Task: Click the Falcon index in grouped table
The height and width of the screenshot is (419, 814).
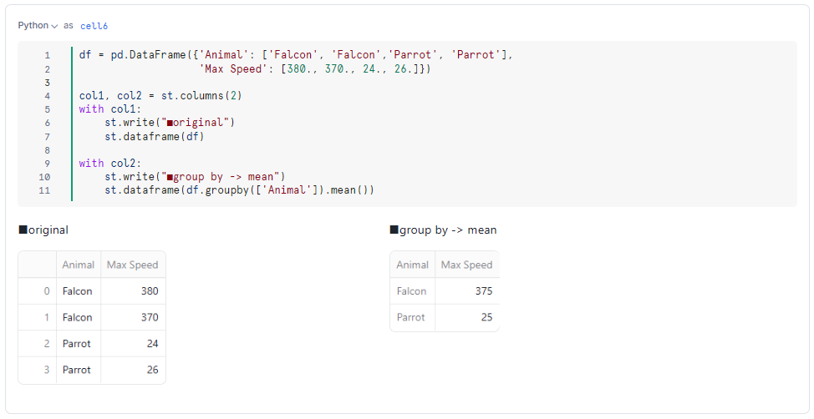Action: pyautogui.click(x=413, y=291)
